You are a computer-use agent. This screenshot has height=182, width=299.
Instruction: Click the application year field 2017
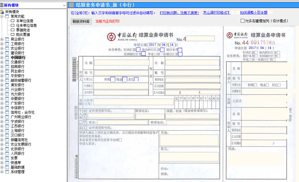point(153,45)
